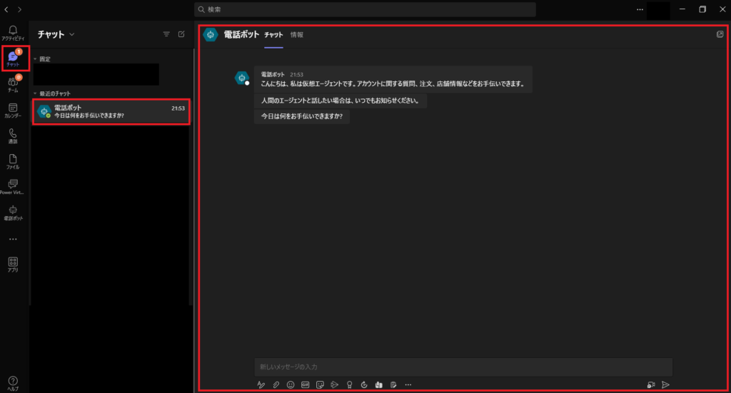Click the 電話ボット avatar in chat header
This screenshot has width=731, height=393.
point(211,34)
